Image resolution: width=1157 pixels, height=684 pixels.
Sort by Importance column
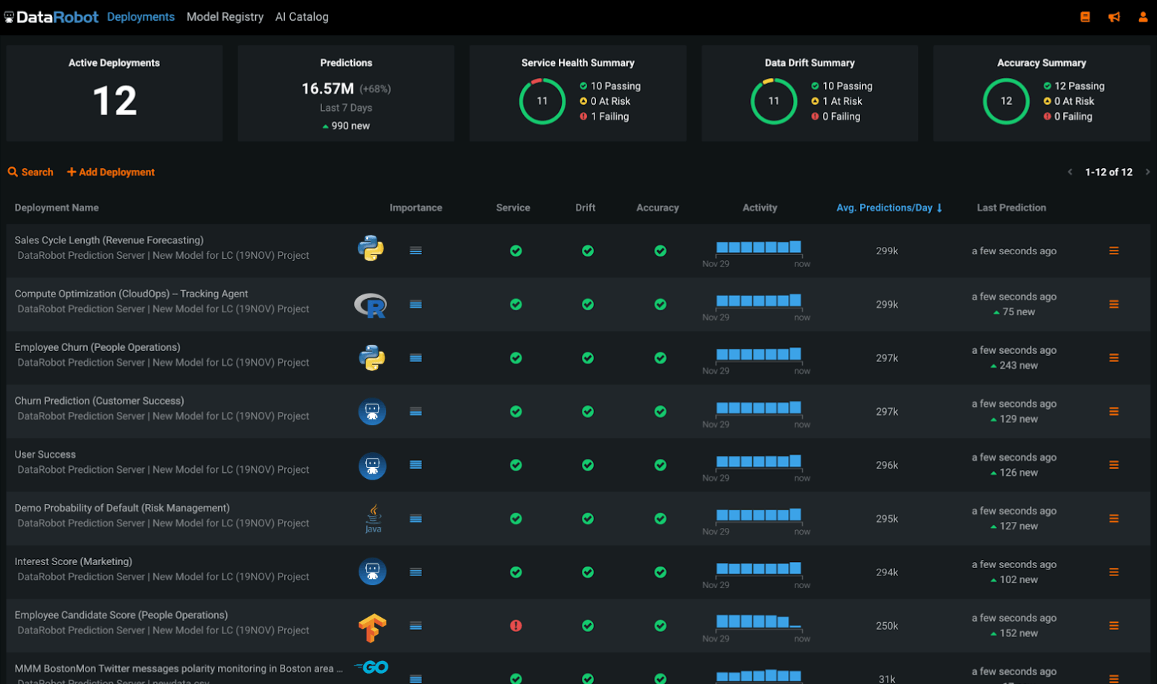[416, 207]
